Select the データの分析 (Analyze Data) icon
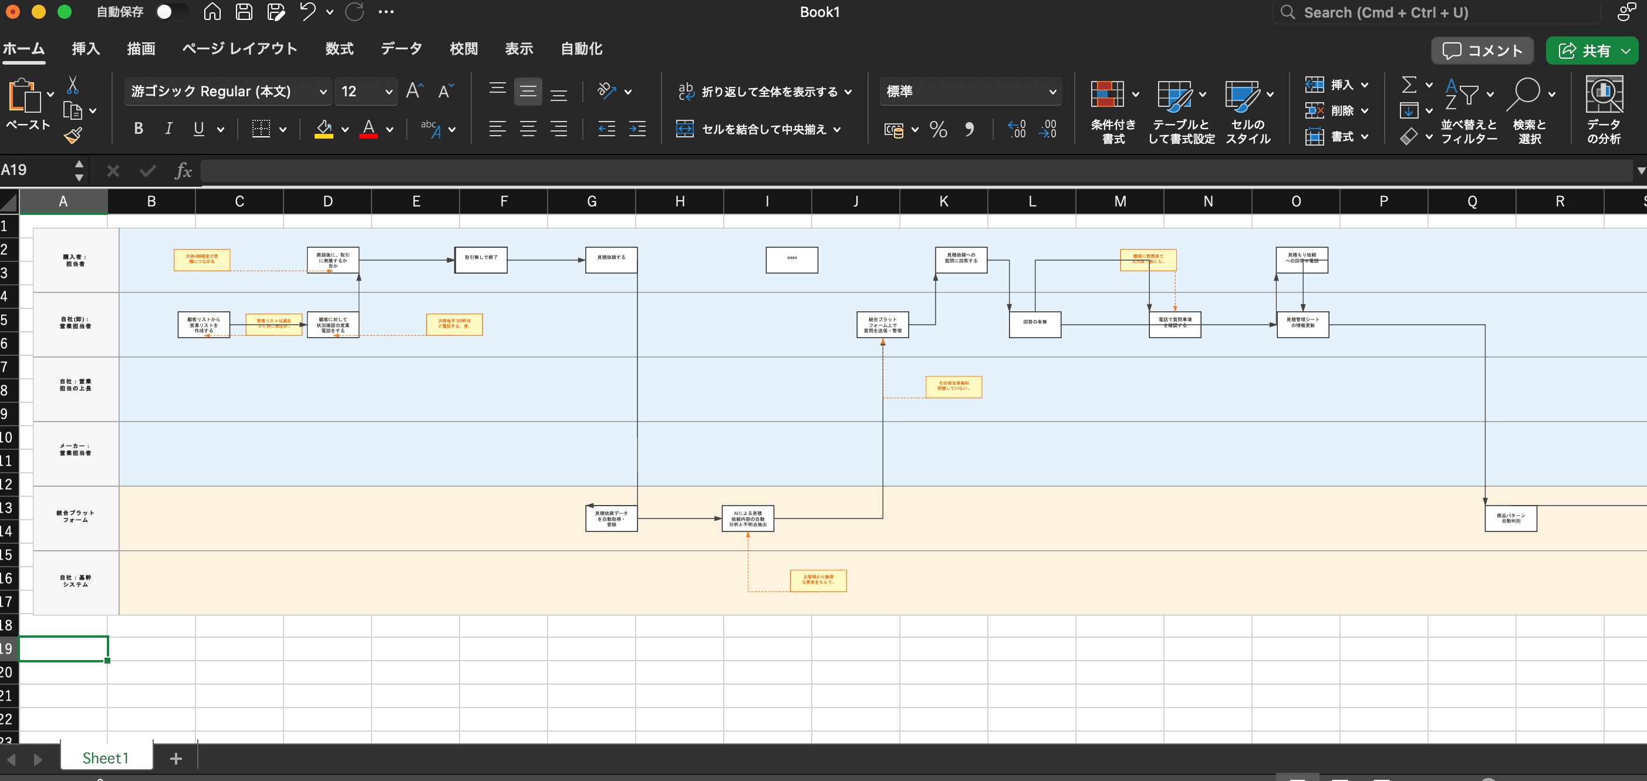The image size is (1647, 781). coord(1604,110)
